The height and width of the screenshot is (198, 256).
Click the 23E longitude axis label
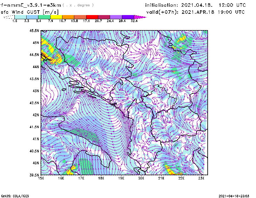tap(201, 178)
